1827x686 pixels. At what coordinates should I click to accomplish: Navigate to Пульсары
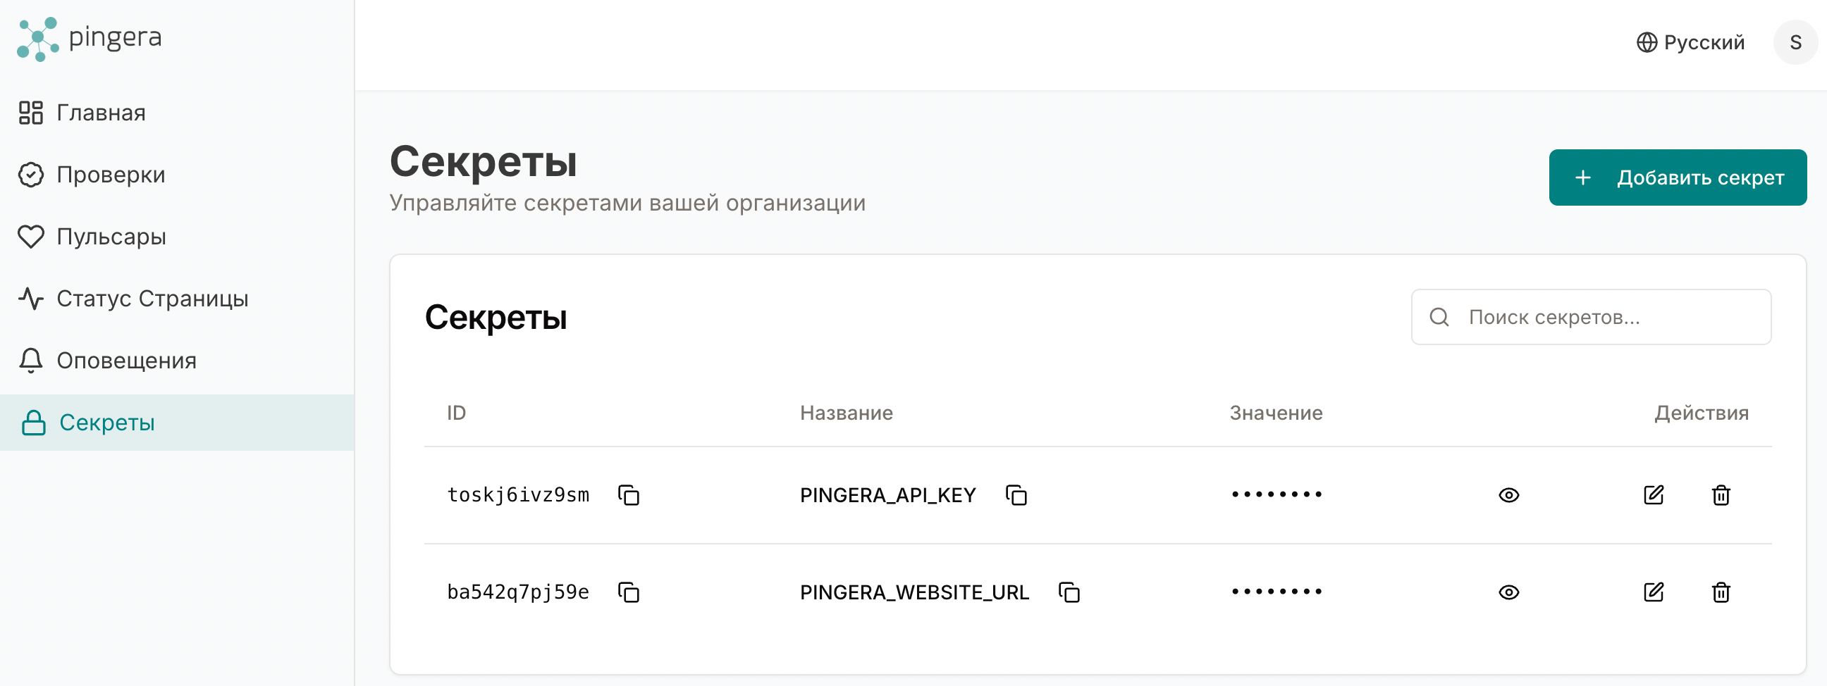[x=111, y=237]
